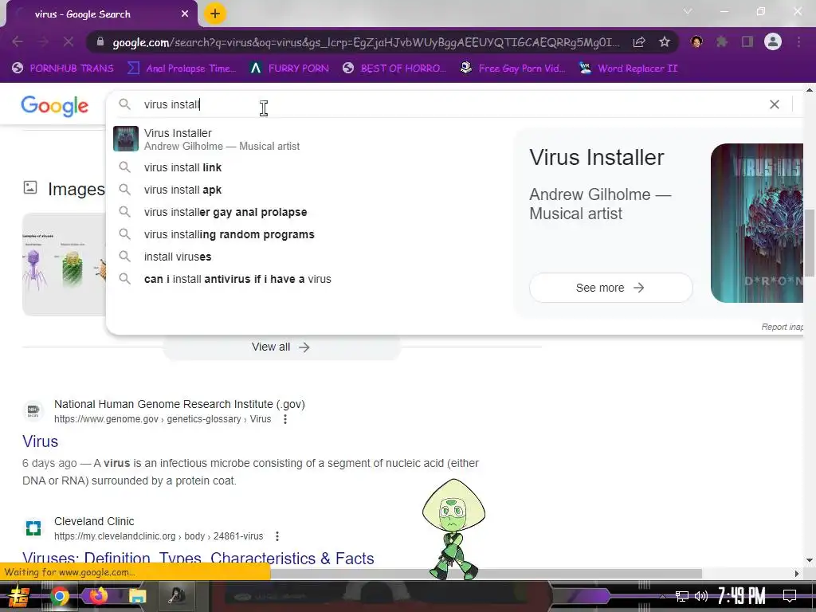Open a new browser tab
The height and width of the screenshot is (612, 816).
pos(215,14)
